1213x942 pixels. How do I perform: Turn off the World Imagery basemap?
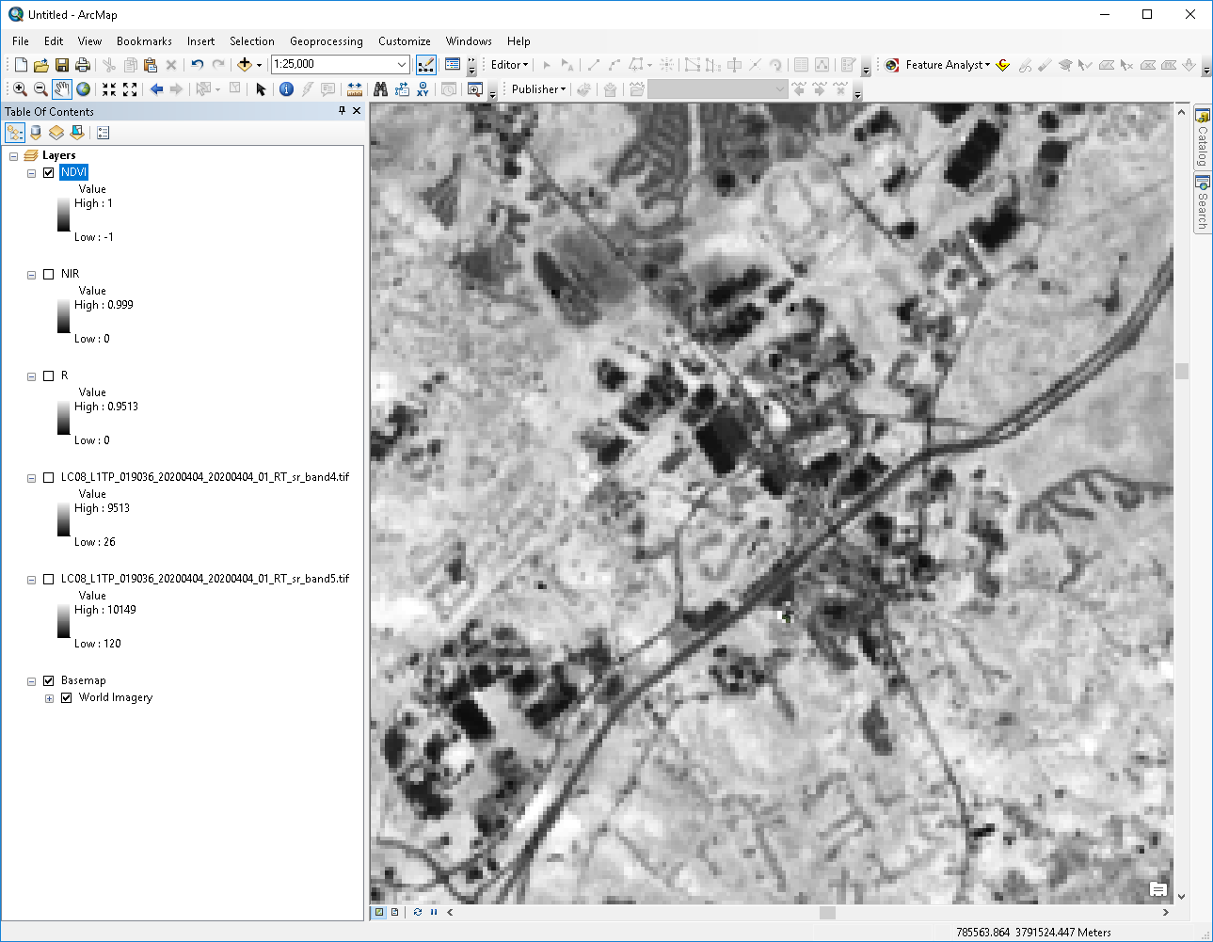point(66,697)
